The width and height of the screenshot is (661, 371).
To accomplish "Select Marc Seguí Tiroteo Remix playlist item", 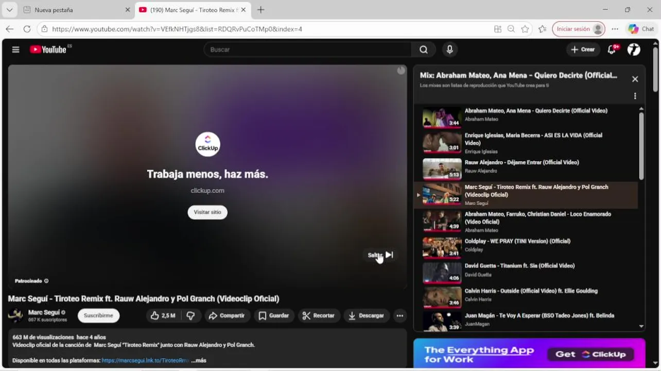I will [x=526, y=194].
